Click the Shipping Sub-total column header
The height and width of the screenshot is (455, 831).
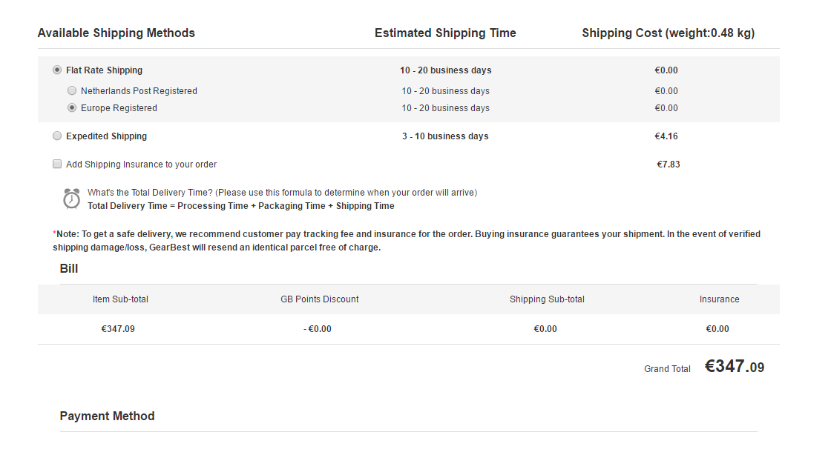coord(547,299)
